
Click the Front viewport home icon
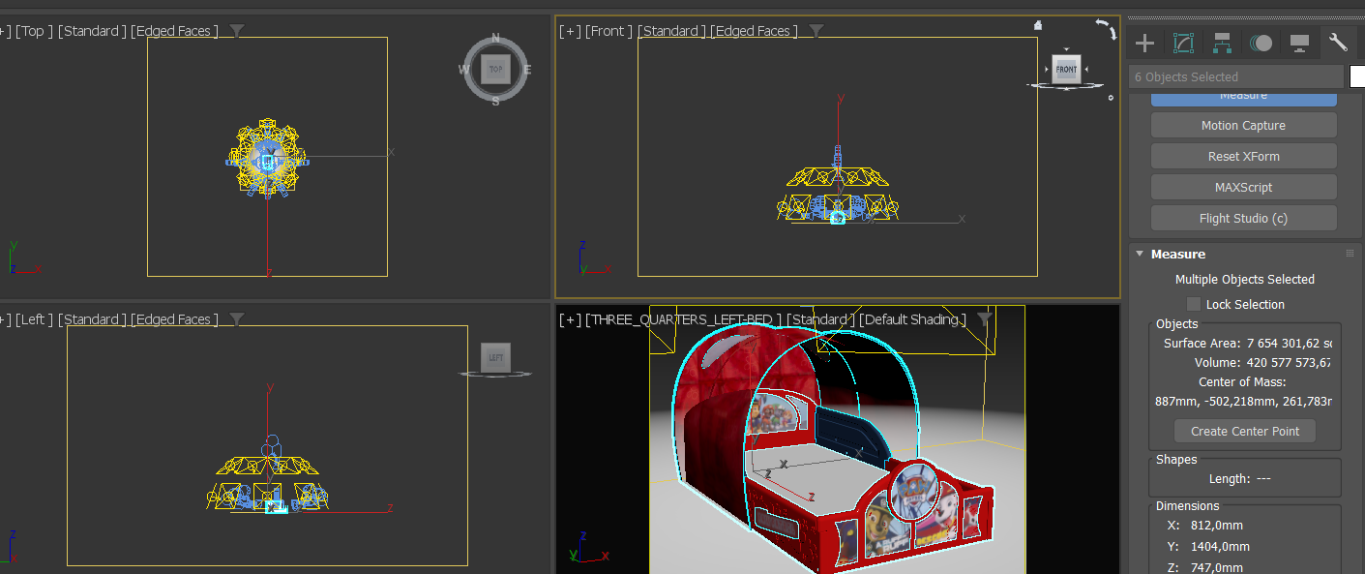coord(1038,26)
